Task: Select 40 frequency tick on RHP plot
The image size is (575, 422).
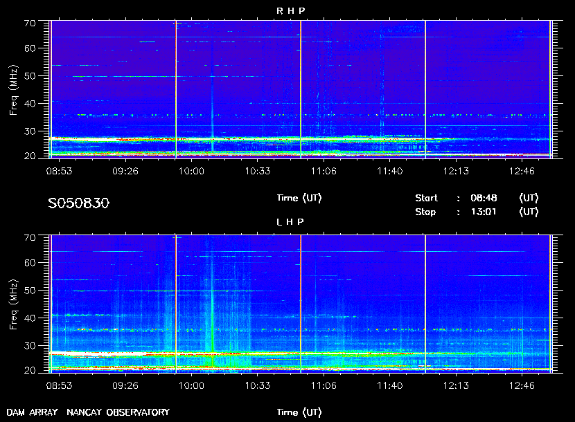Action: coord(30,104)
